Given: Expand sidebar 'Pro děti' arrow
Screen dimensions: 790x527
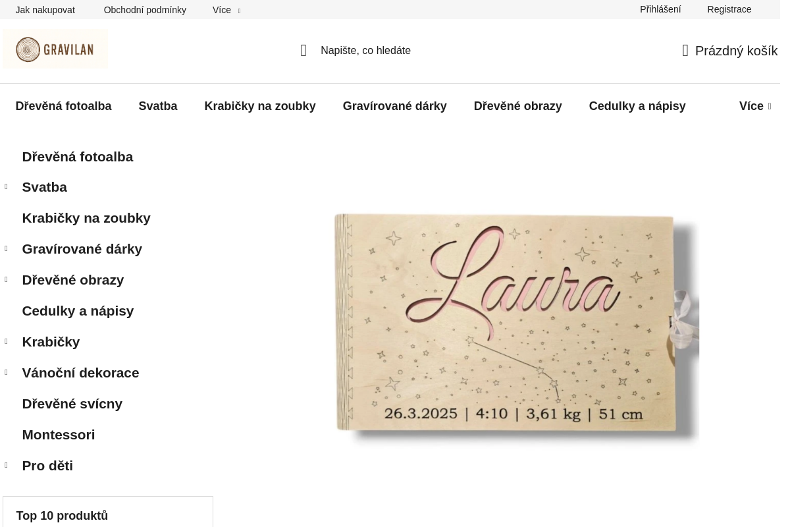Looking at the screenshot, I should point(6,466).
